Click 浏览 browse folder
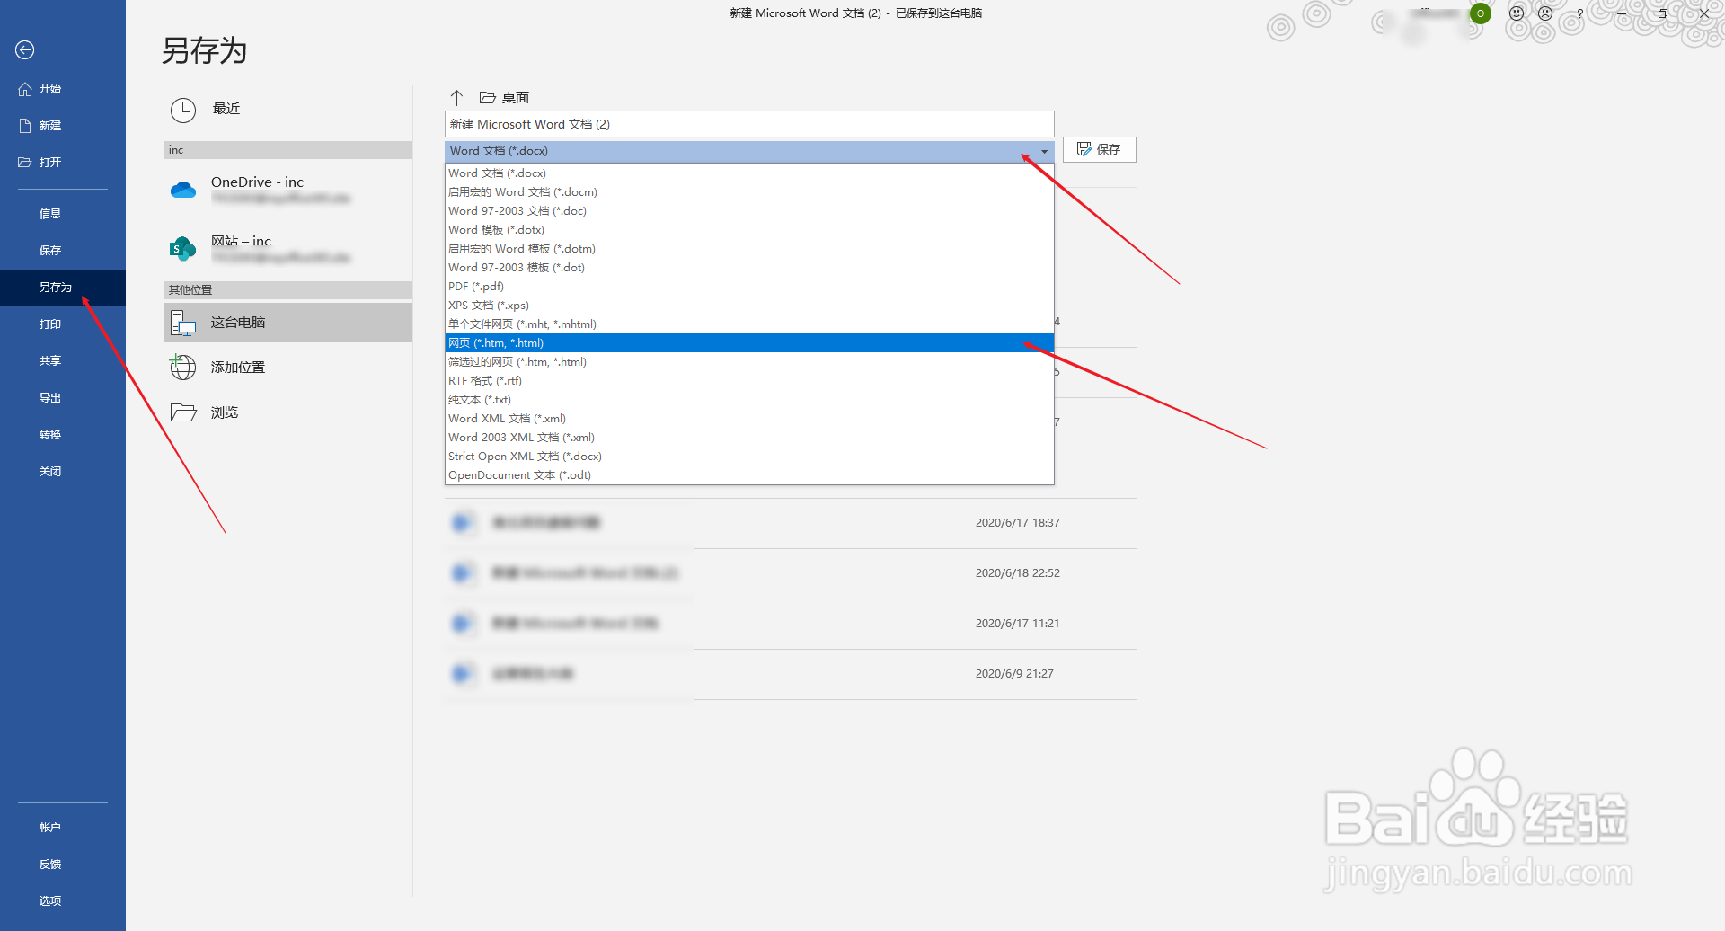This screenshot has width=1725, height=931. (287, 412)
